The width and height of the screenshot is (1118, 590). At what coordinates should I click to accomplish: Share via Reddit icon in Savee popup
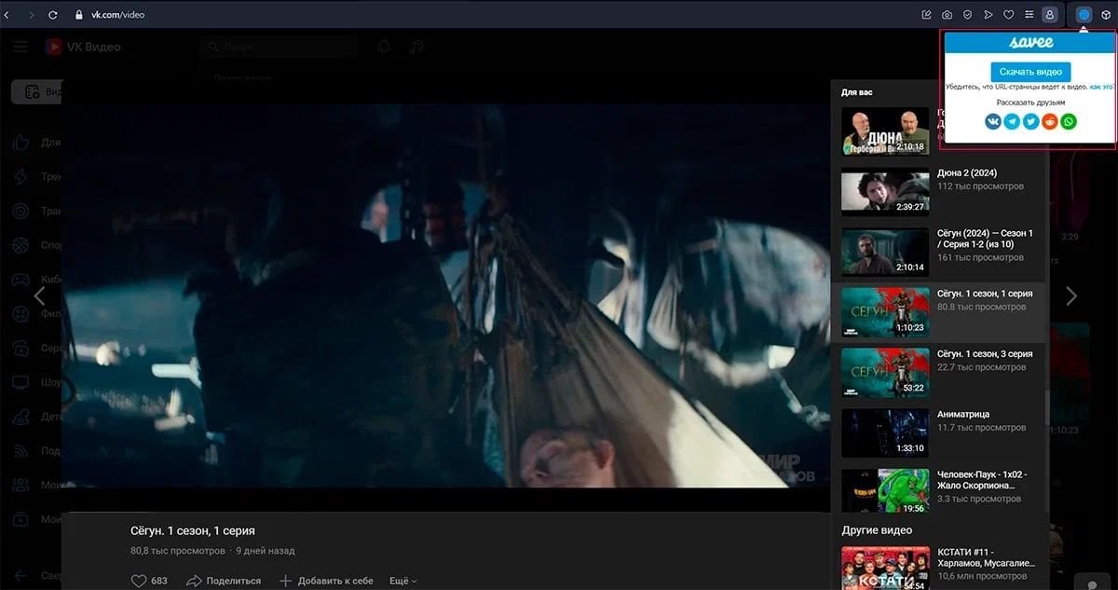[1049, 121]
